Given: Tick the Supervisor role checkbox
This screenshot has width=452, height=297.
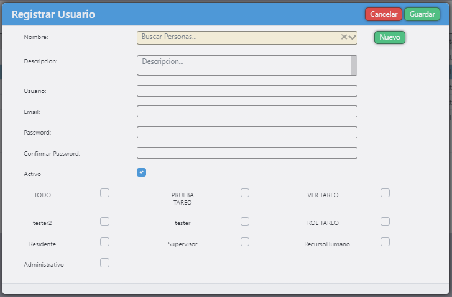Looking at the screenshot, I should point(245,242).
